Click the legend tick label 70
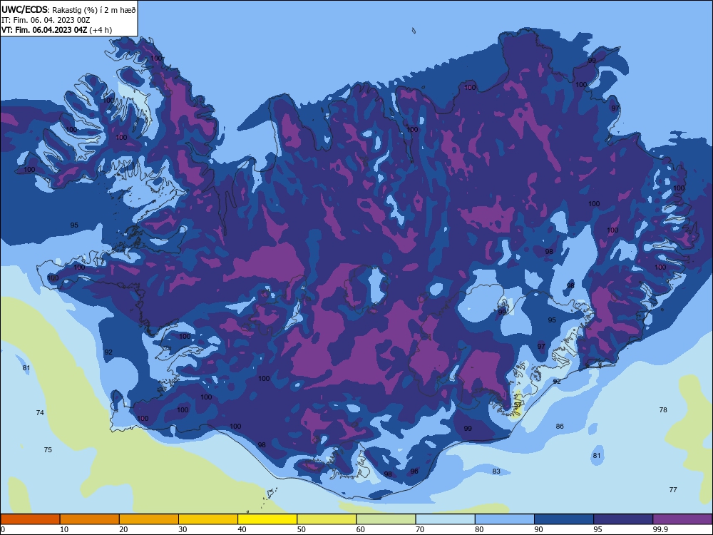Viewport: 713px width, 535px height. pyautogui.click(x=420, y=529)
